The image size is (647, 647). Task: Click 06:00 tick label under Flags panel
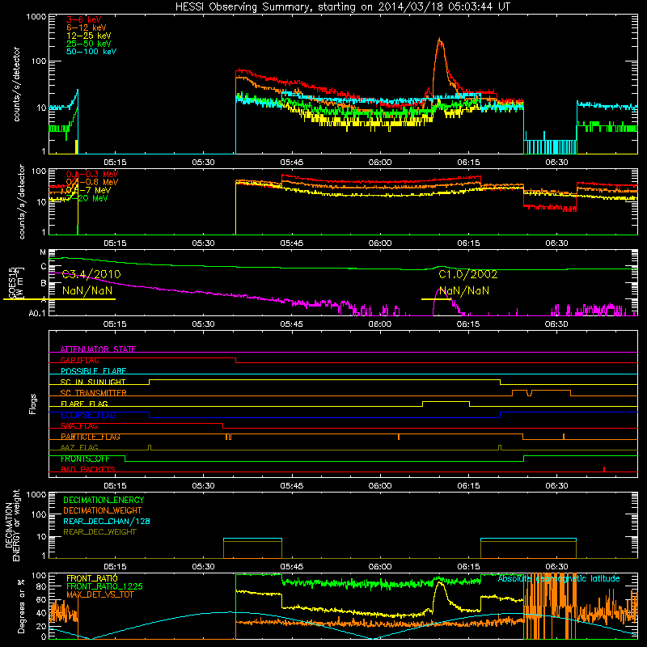(x=380, y=486)
